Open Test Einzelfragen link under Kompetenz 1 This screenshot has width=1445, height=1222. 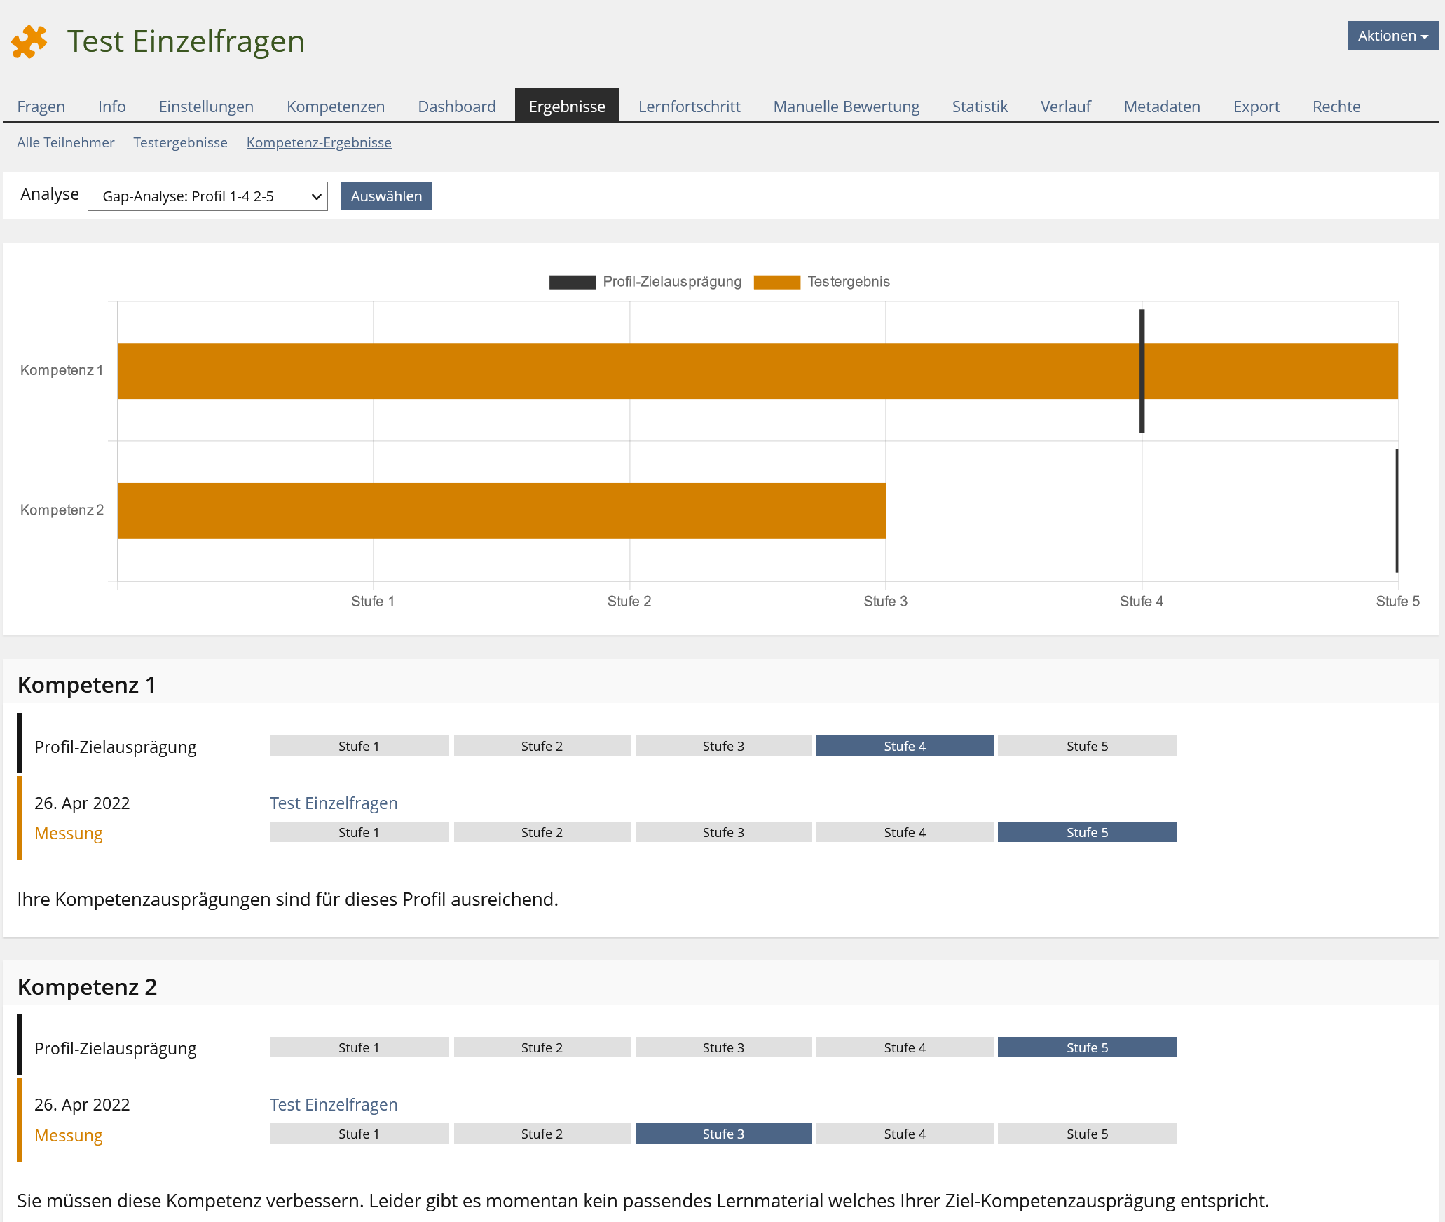334,803
